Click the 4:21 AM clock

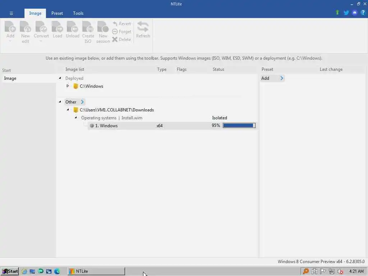(x=356, y=271)
